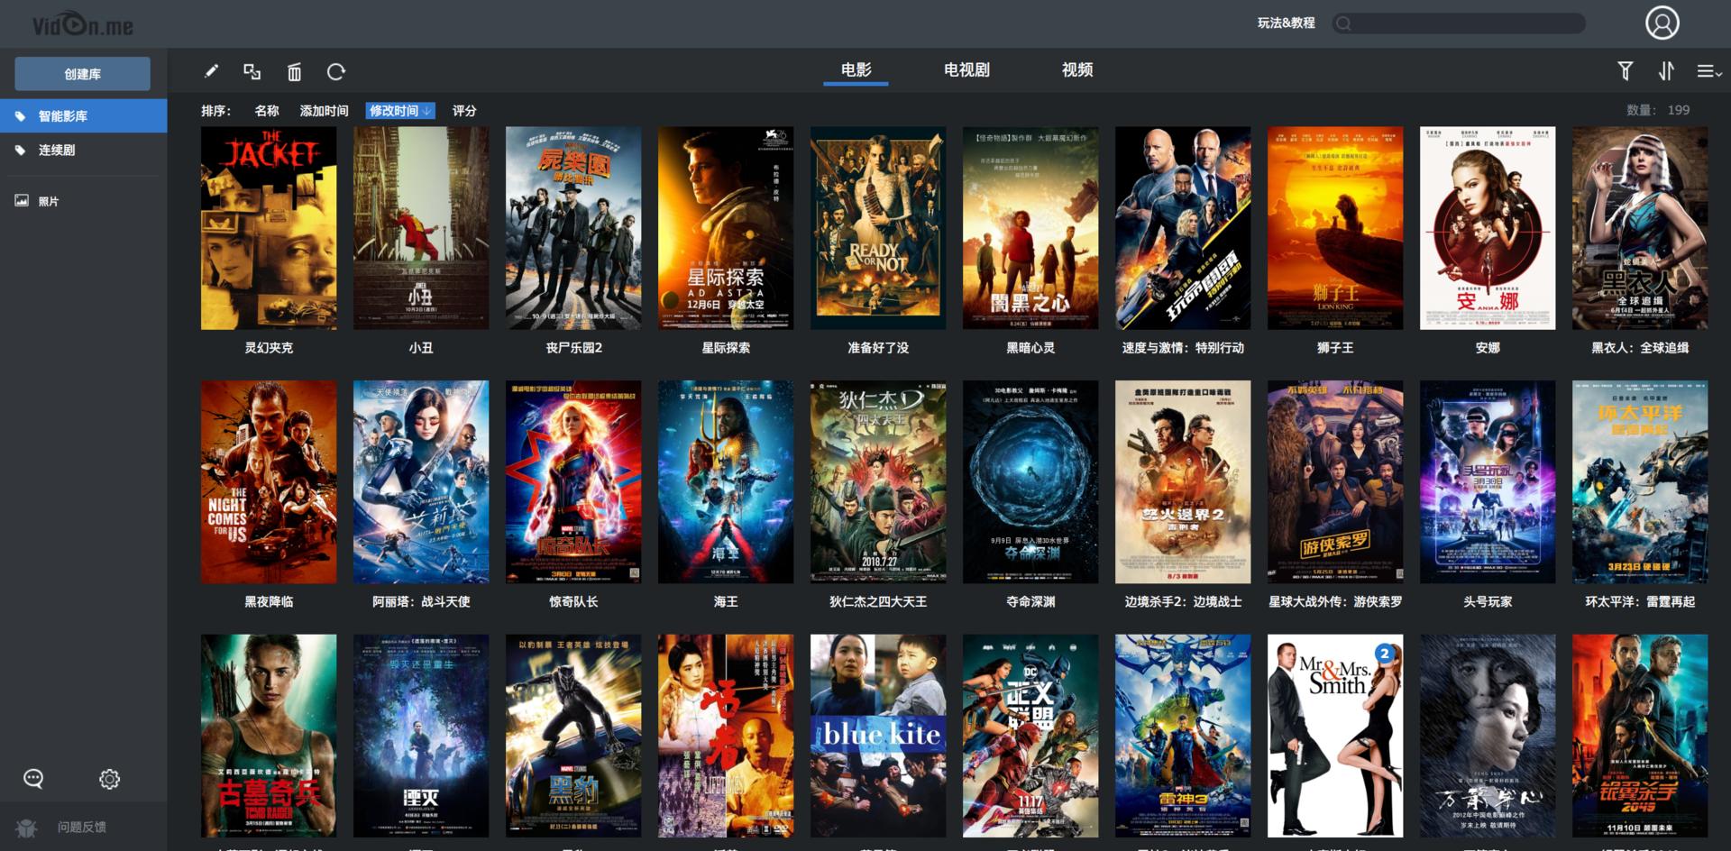Open the blue kite poster
The width and height of the screenshot is (1731, 851).
click(878, 737)
